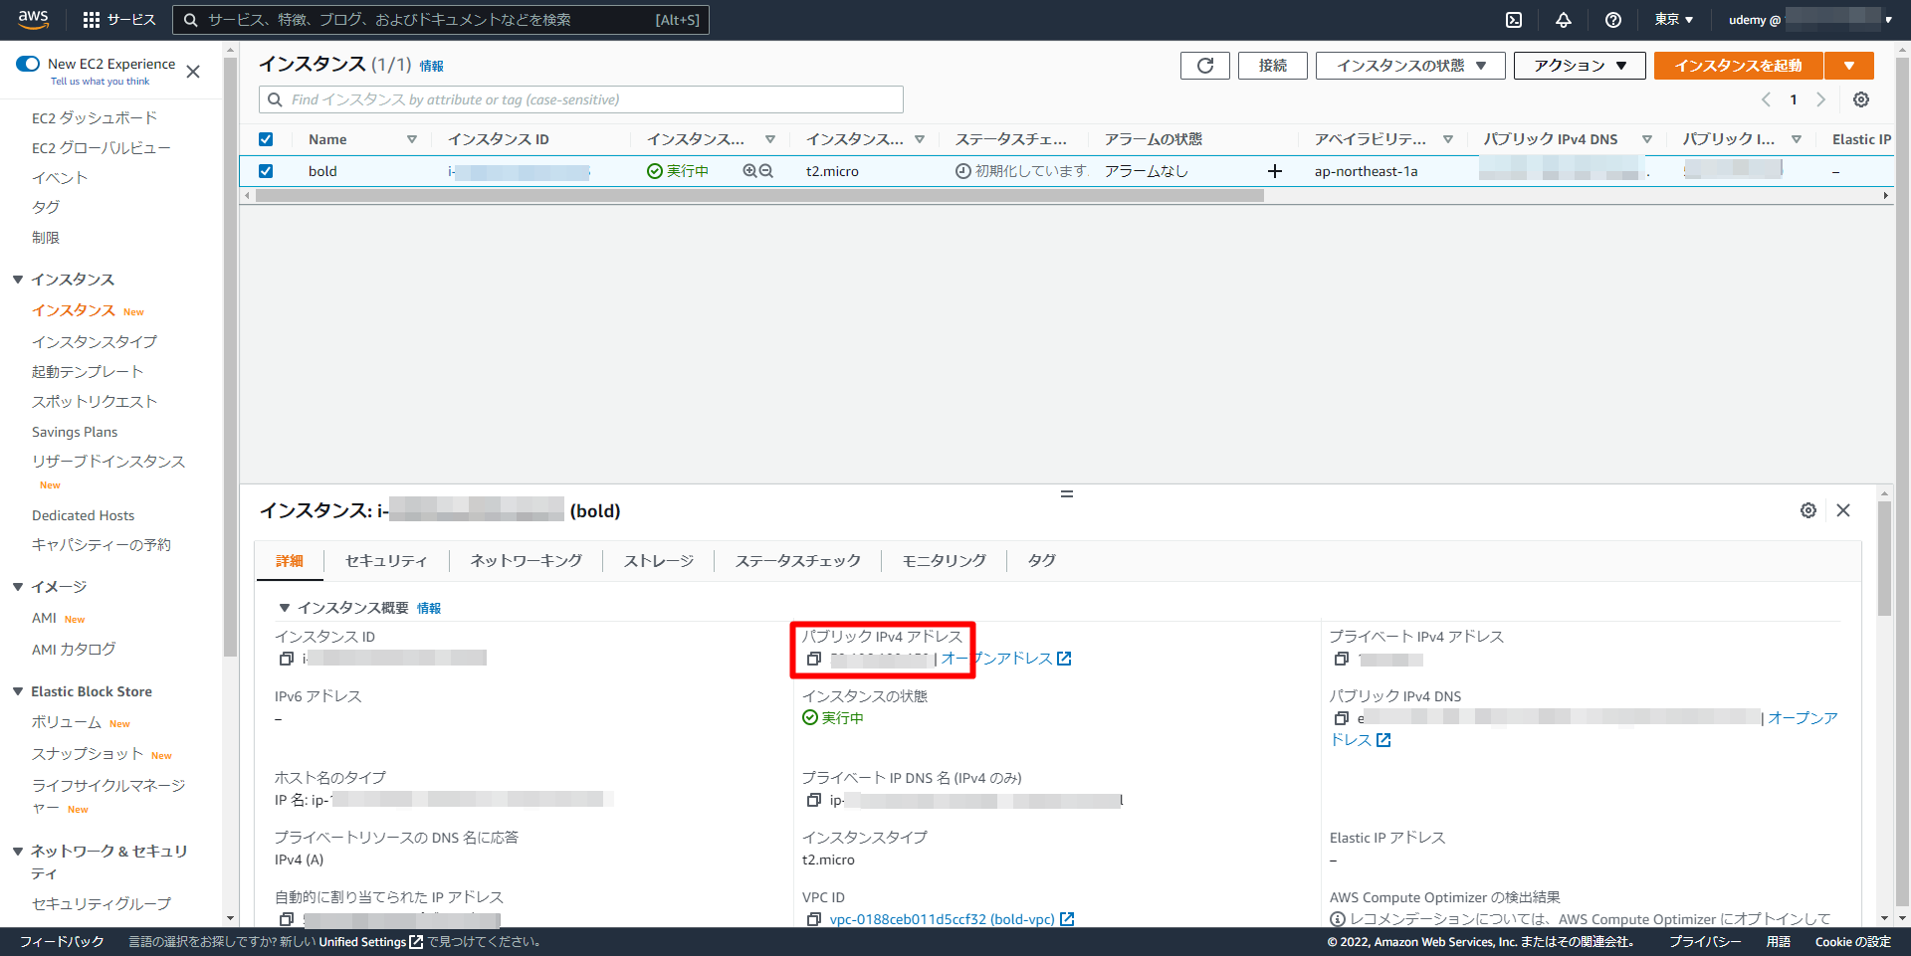Click インスタンスを起動 button
This screenshot has height=956, width=1911.
click(1739, 66)
